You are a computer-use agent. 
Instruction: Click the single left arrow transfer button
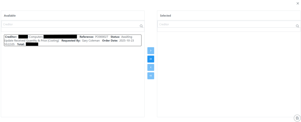tap(150, 67)
